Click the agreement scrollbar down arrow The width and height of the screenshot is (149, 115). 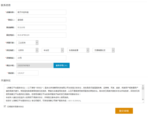(x=143, y=99)
